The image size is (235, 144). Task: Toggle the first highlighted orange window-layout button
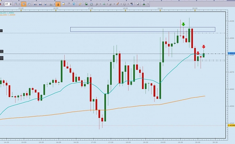tap(24, 4)
